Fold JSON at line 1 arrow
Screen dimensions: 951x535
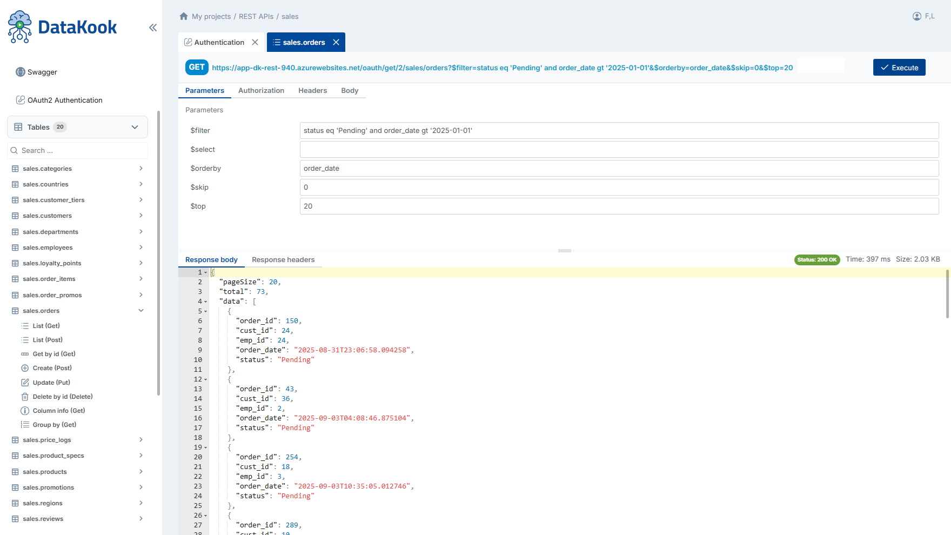206,272
